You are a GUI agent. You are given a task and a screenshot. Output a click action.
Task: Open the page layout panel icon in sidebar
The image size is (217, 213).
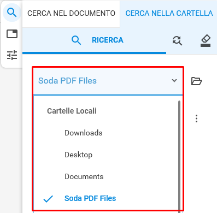tap(12, 34)
